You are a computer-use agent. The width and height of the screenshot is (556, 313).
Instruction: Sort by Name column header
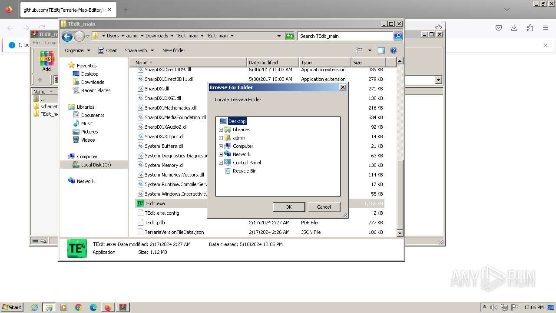189,63
